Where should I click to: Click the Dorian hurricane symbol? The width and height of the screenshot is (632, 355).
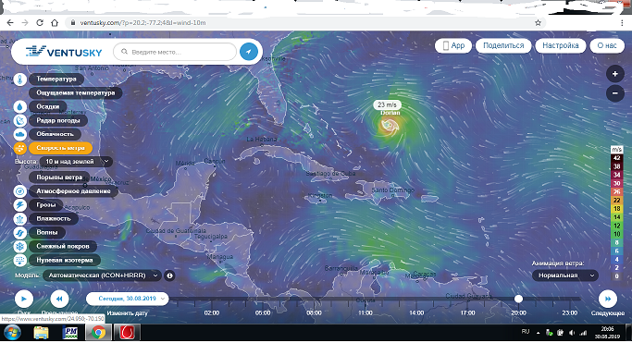(389, 127)
